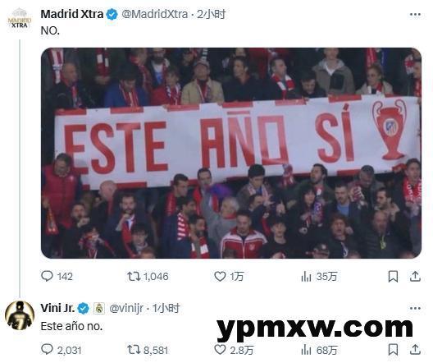433x363 pixels.
Task: Like Vini Jr.'s Este año no reply
Action: tap(234, 350)
